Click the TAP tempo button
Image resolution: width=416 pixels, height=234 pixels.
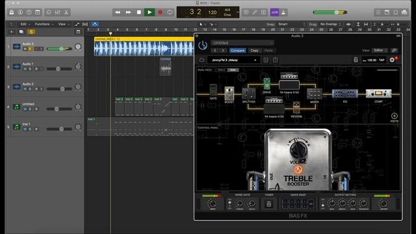tap(382, 60)
